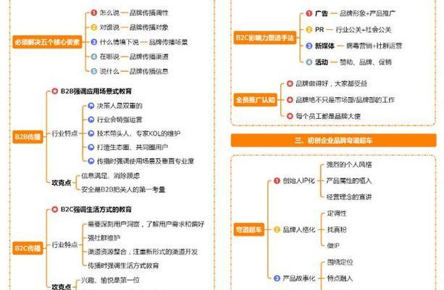Image resolution: width=444 pixels, height=290 pixels.
Task: Click the red number 1 badge beside 广告
Action: pyautogui.click(x=309, y=13)
